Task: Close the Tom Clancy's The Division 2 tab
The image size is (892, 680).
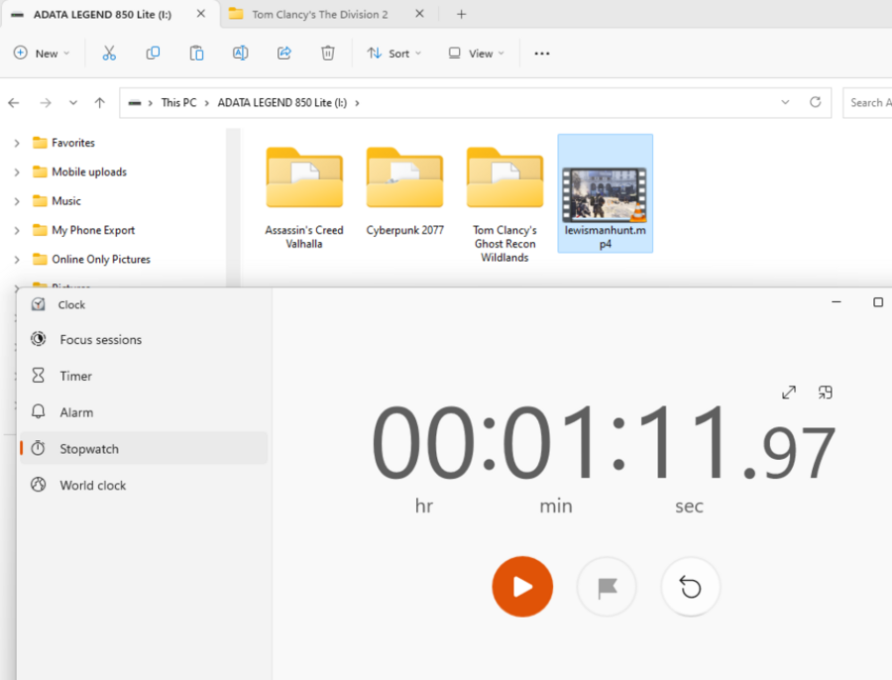Action: pos(419,14)
